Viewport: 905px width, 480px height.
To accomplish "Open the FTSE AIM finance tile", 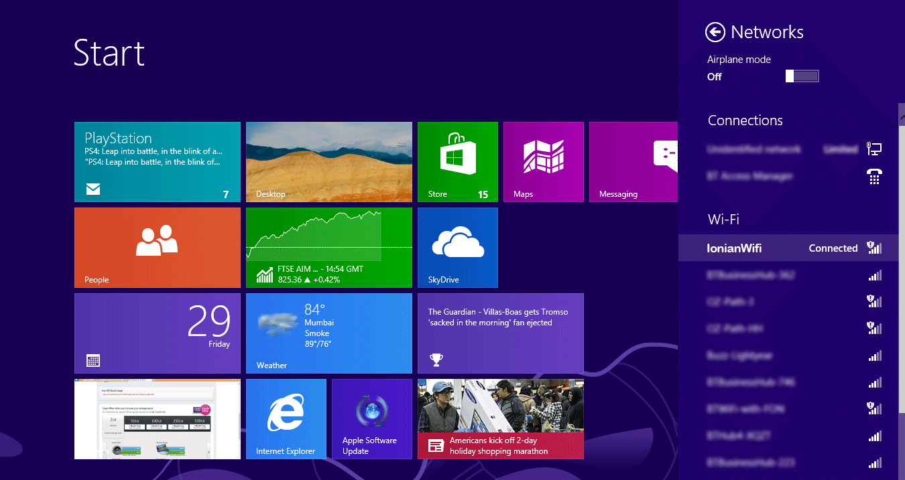I will coord(329,248).
